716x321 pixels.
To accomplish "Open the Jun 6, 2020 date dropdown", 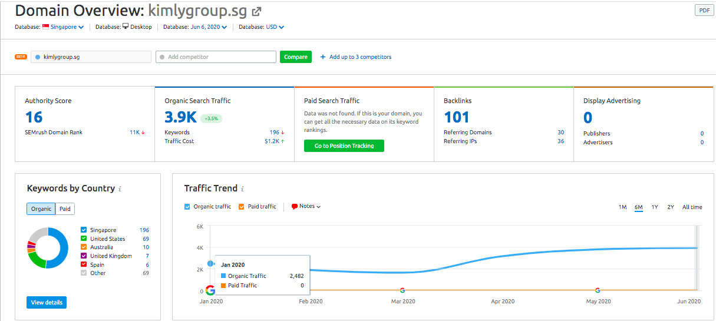I will coord(209,27).
